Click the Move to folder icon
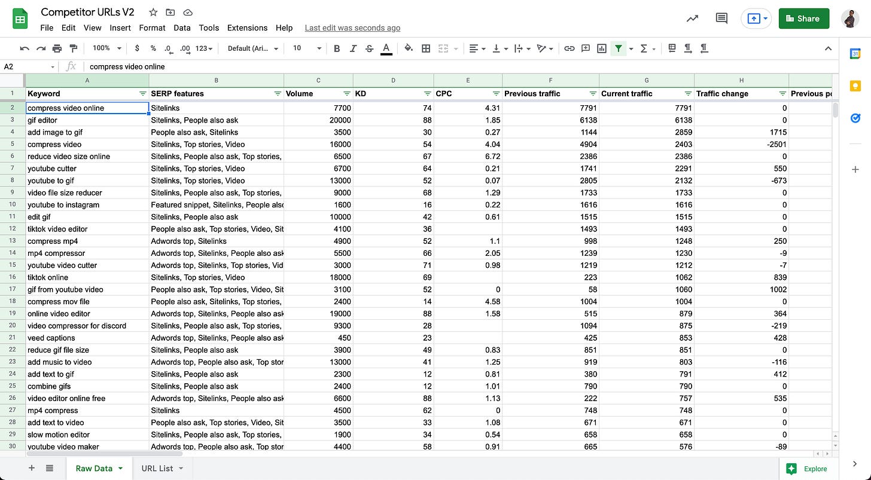 pos(170,12)
